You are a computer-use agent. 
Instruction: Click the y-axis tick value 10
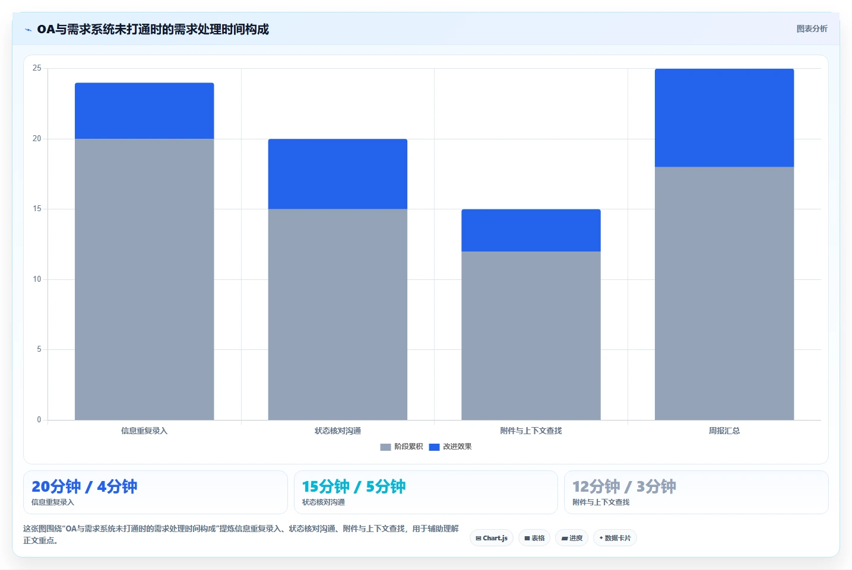[x=37, y=279]
